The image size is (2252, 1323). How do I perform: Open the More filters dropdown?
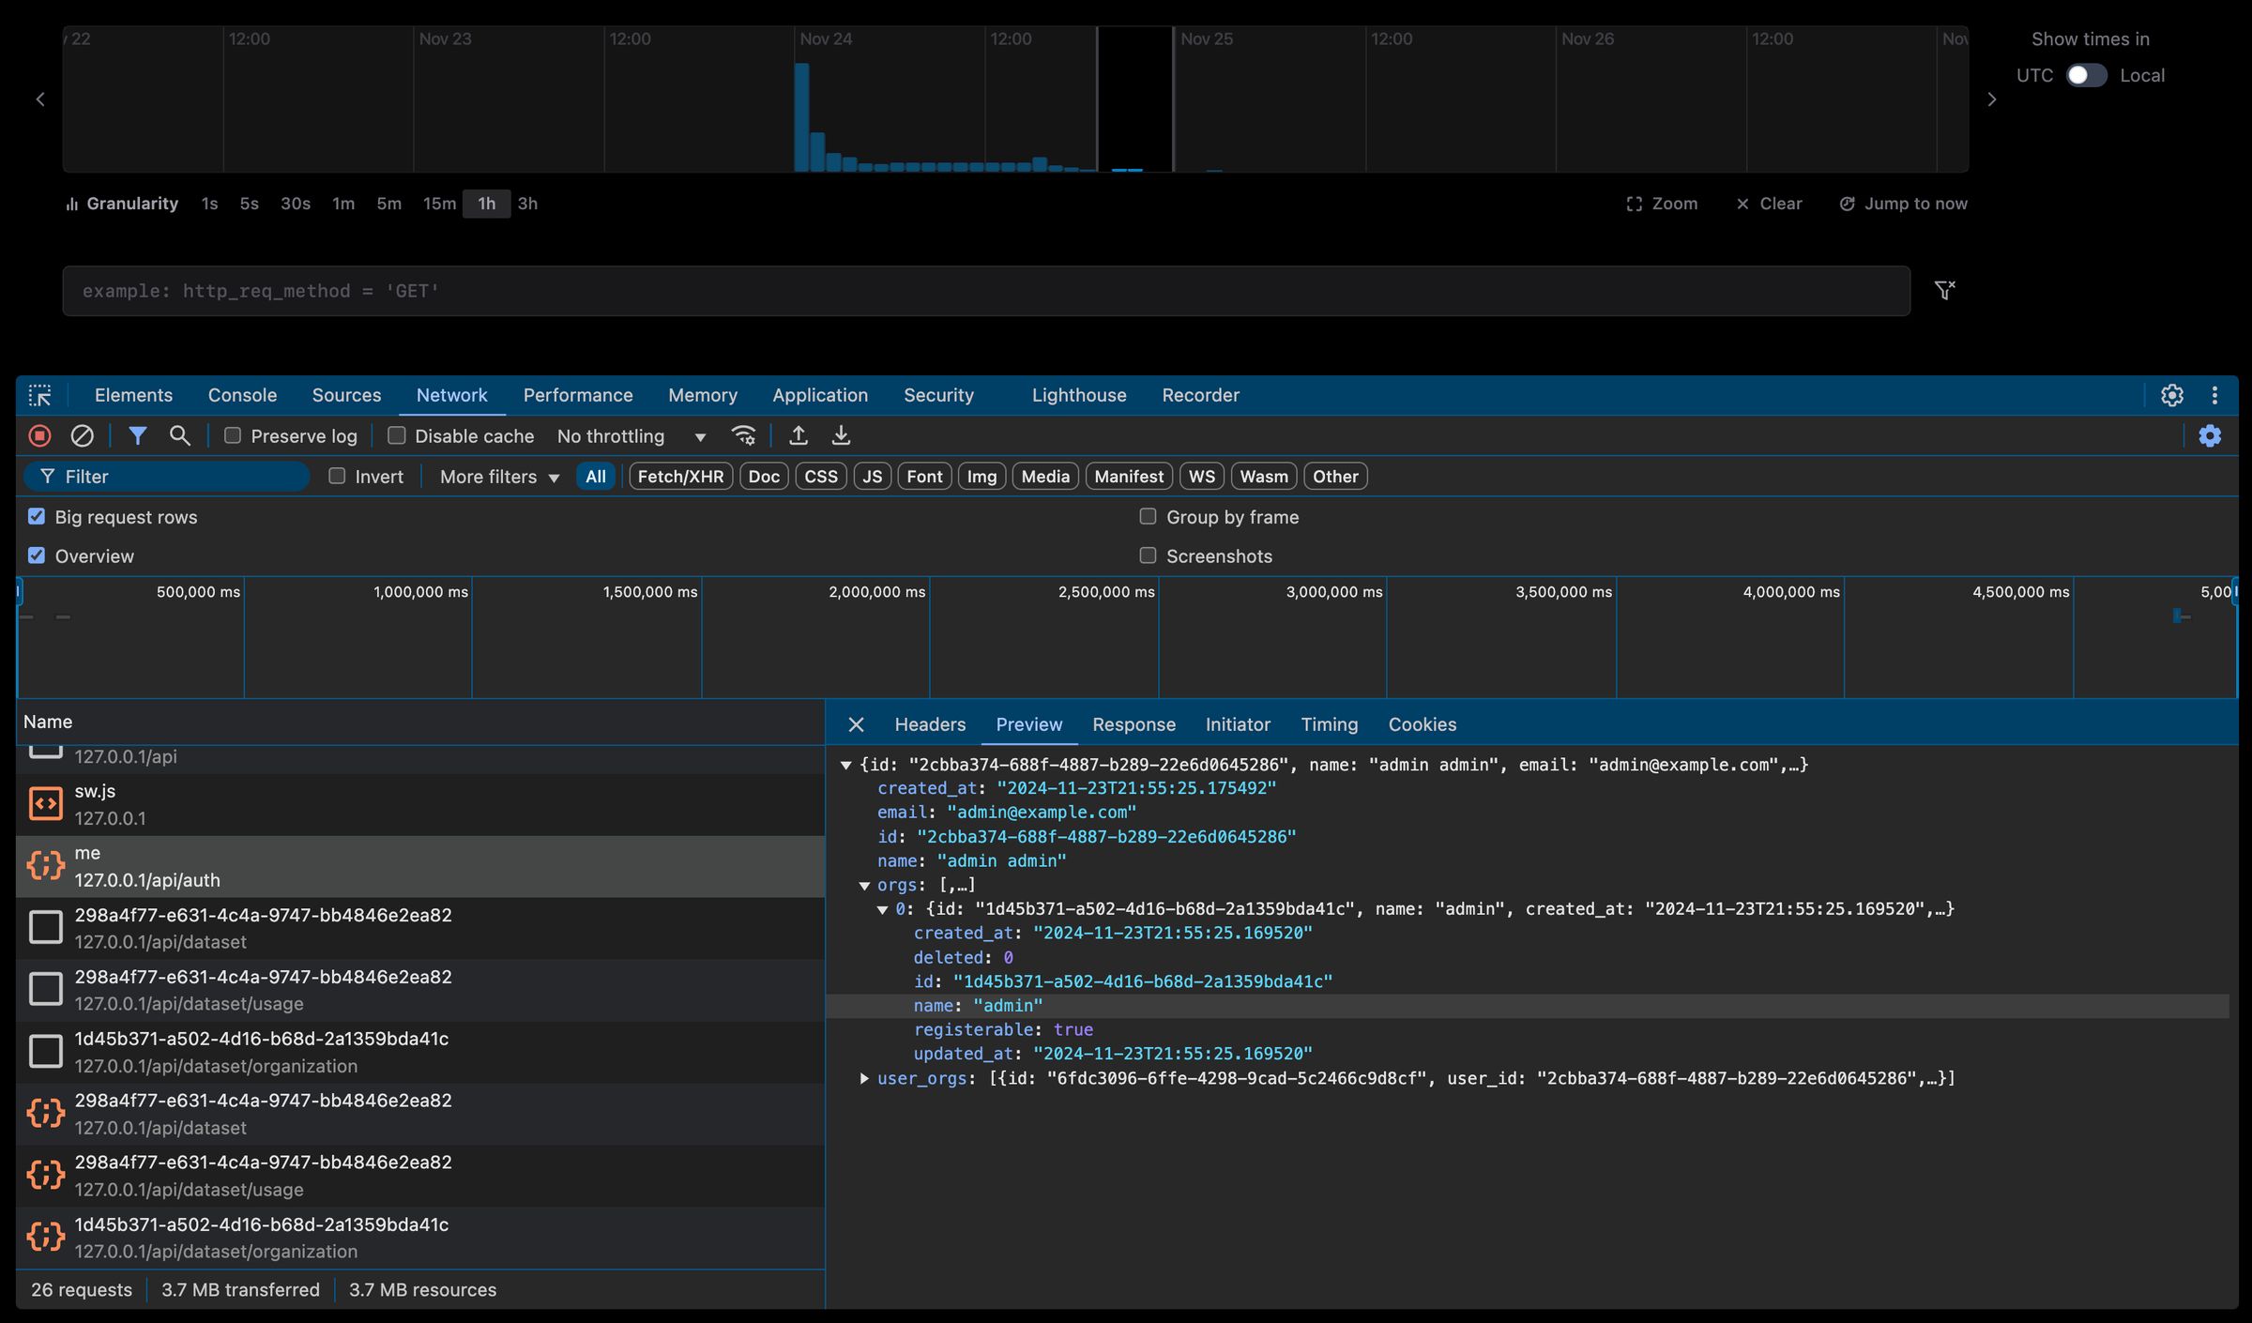click(495, 476)
